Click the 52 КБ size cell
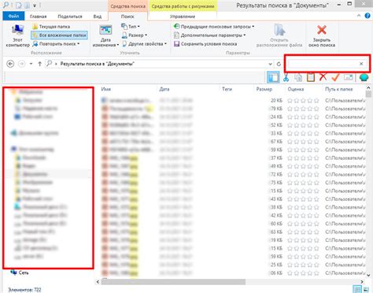The height and width of the screenshot is (293, 373). [x=276, y=125]
